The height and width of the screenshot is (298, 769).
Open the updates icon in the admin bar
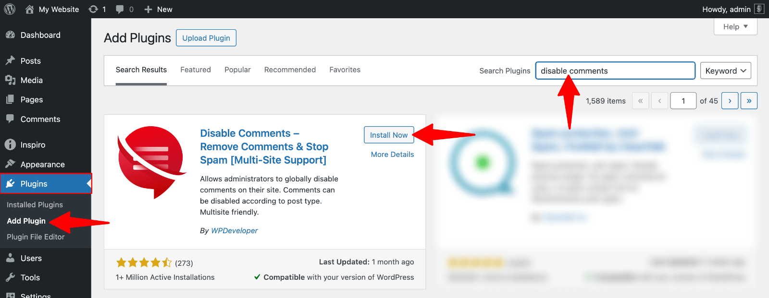94,9
